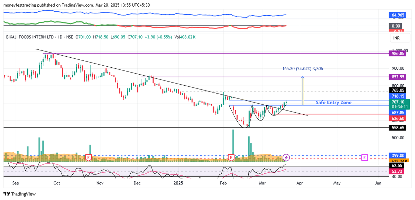Open the 1D timeframe selector
Image resolution: width=415 pixels, height=200 pixels.
click(61, 37)
